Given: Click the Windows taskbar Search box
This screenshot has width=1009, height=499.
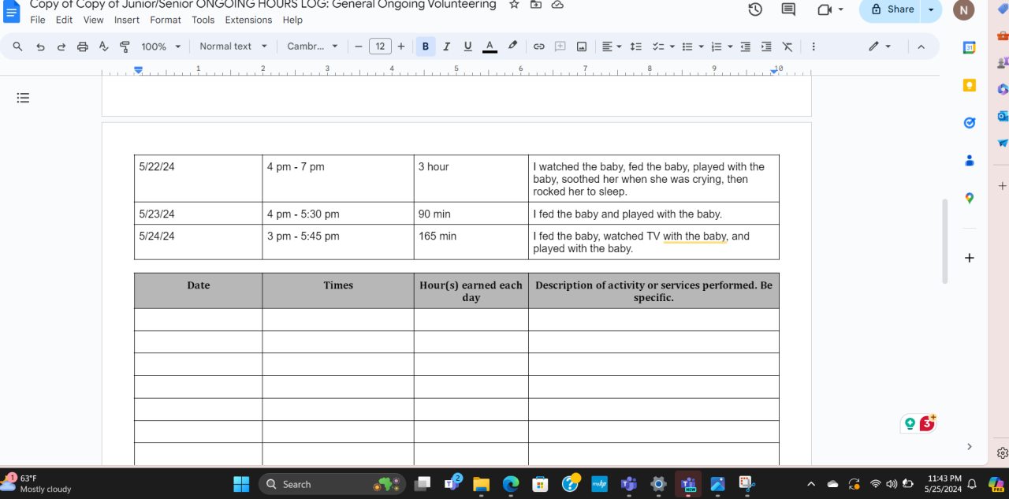Looking at the screenshot, I should 333,484.
